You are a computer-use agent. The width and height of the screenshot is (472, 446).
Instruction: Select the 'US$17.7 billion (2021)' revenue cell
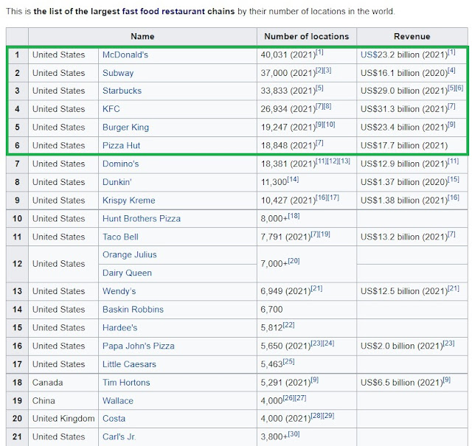[x=412, y=146]
